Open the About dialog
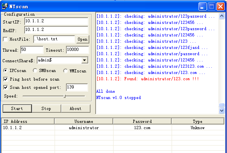Image resolution: width=227 pixels, height=153 pixels. pyautogui.click(x=76, y=108)
